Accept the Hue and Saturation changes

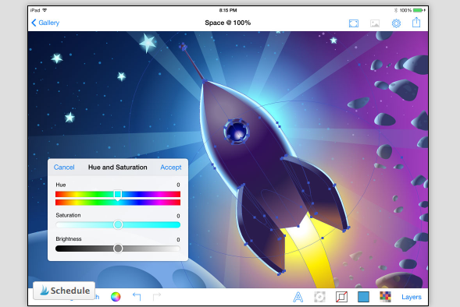[x=171, y=167]
